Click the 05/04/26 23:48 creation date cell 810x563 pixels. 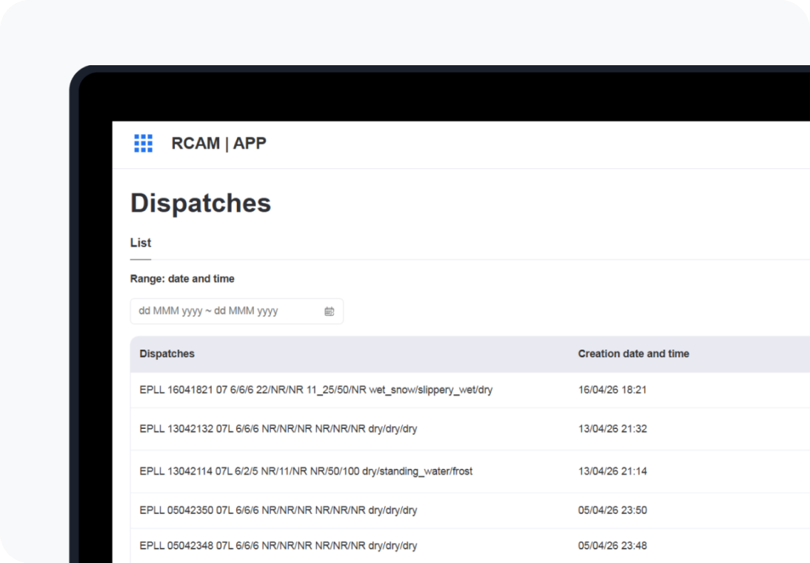tap(612, 545)
